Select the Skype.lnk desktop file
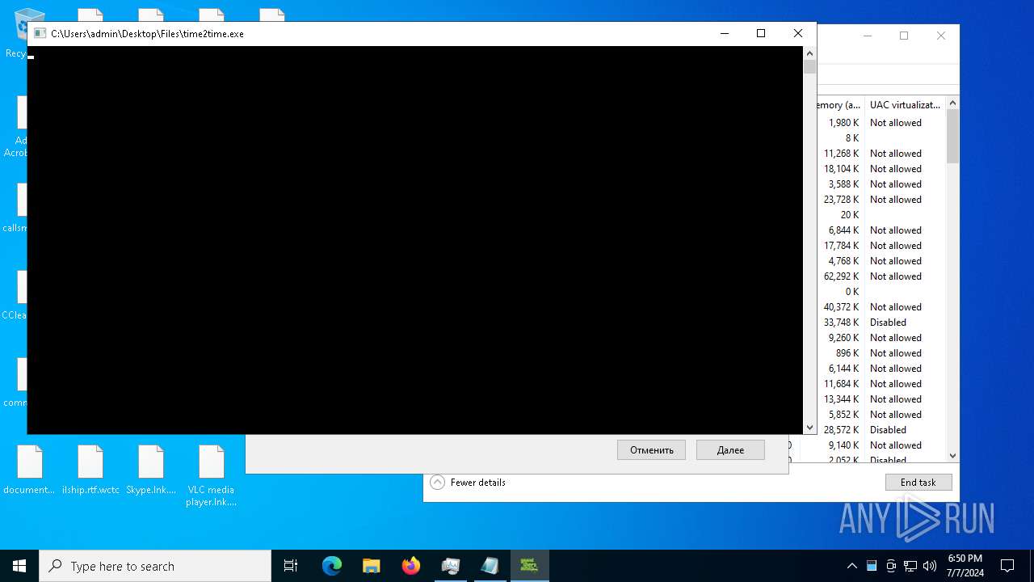This screenshot has width=1034, height=582. (x=151, y=470)
